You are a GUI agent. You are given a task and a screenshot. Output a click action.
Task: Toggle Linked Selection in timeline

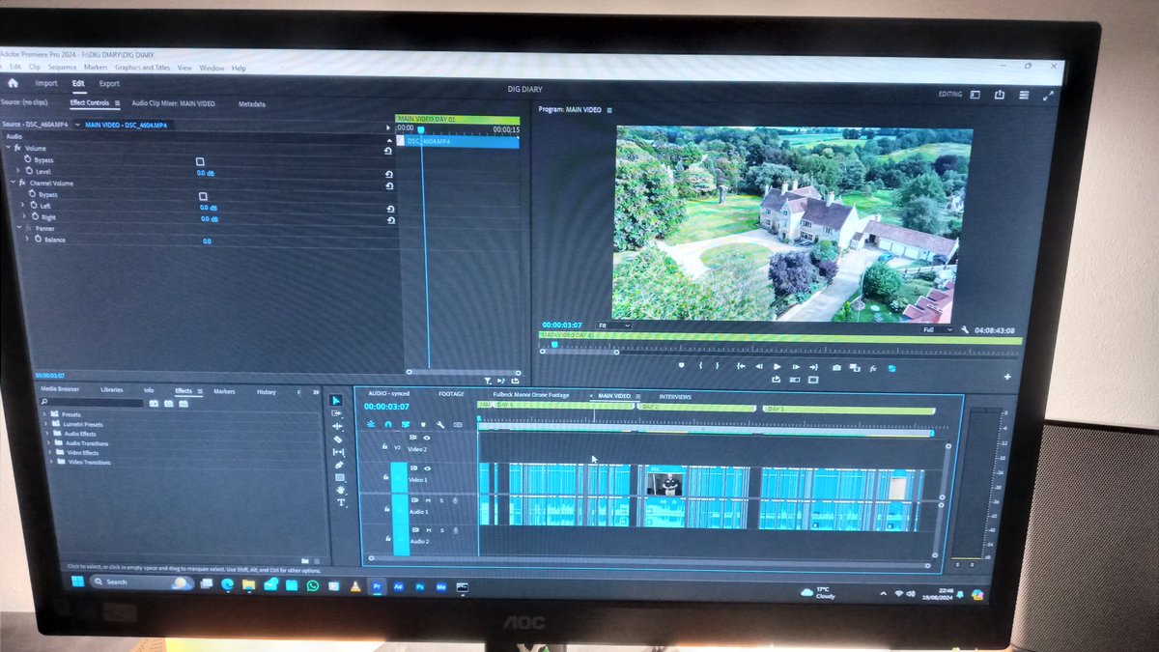[x=406, y=424]
